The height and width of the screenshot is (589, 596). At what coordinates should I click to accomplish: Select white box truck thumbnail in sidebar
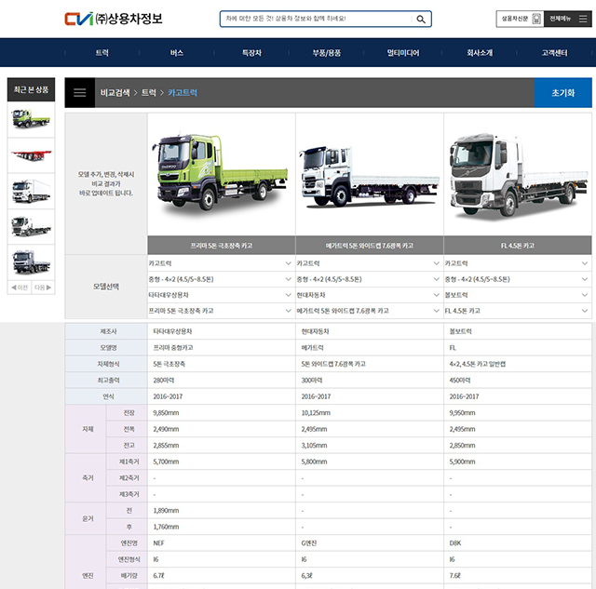(x=31, y=189)
